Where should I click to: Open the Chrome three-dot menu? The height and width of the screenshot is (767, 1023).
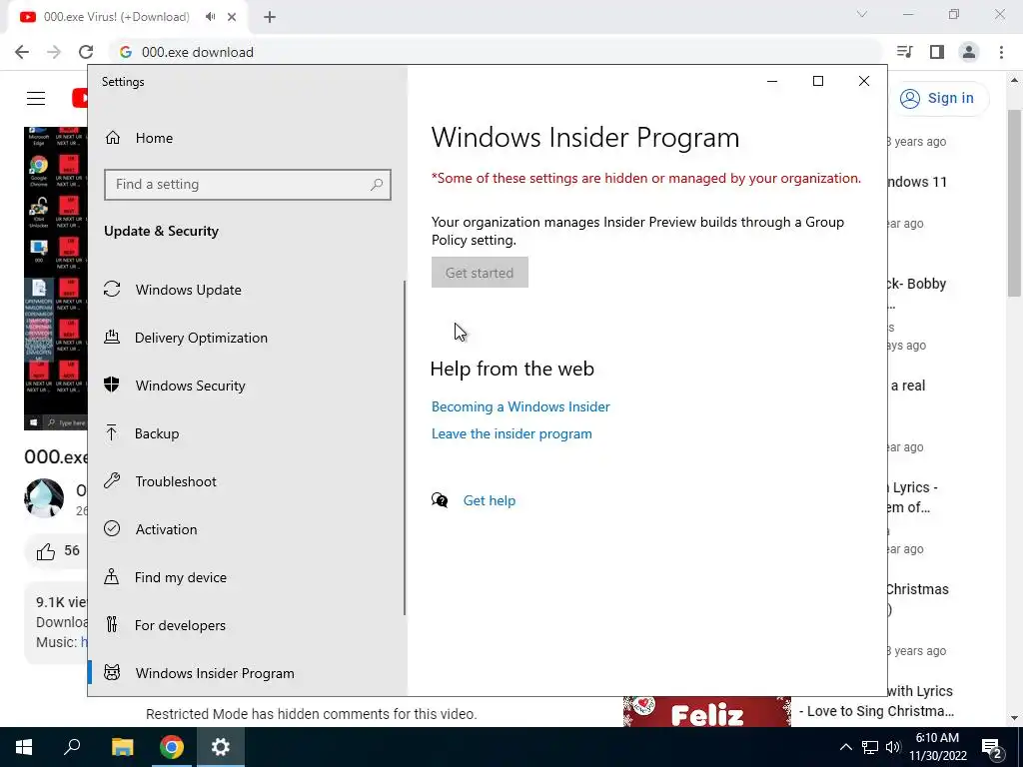click(1001, 52)
